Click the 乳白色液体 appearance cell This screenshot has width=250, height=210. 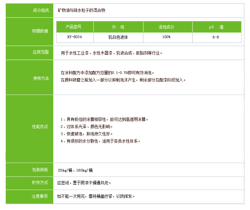pos(118,37)
